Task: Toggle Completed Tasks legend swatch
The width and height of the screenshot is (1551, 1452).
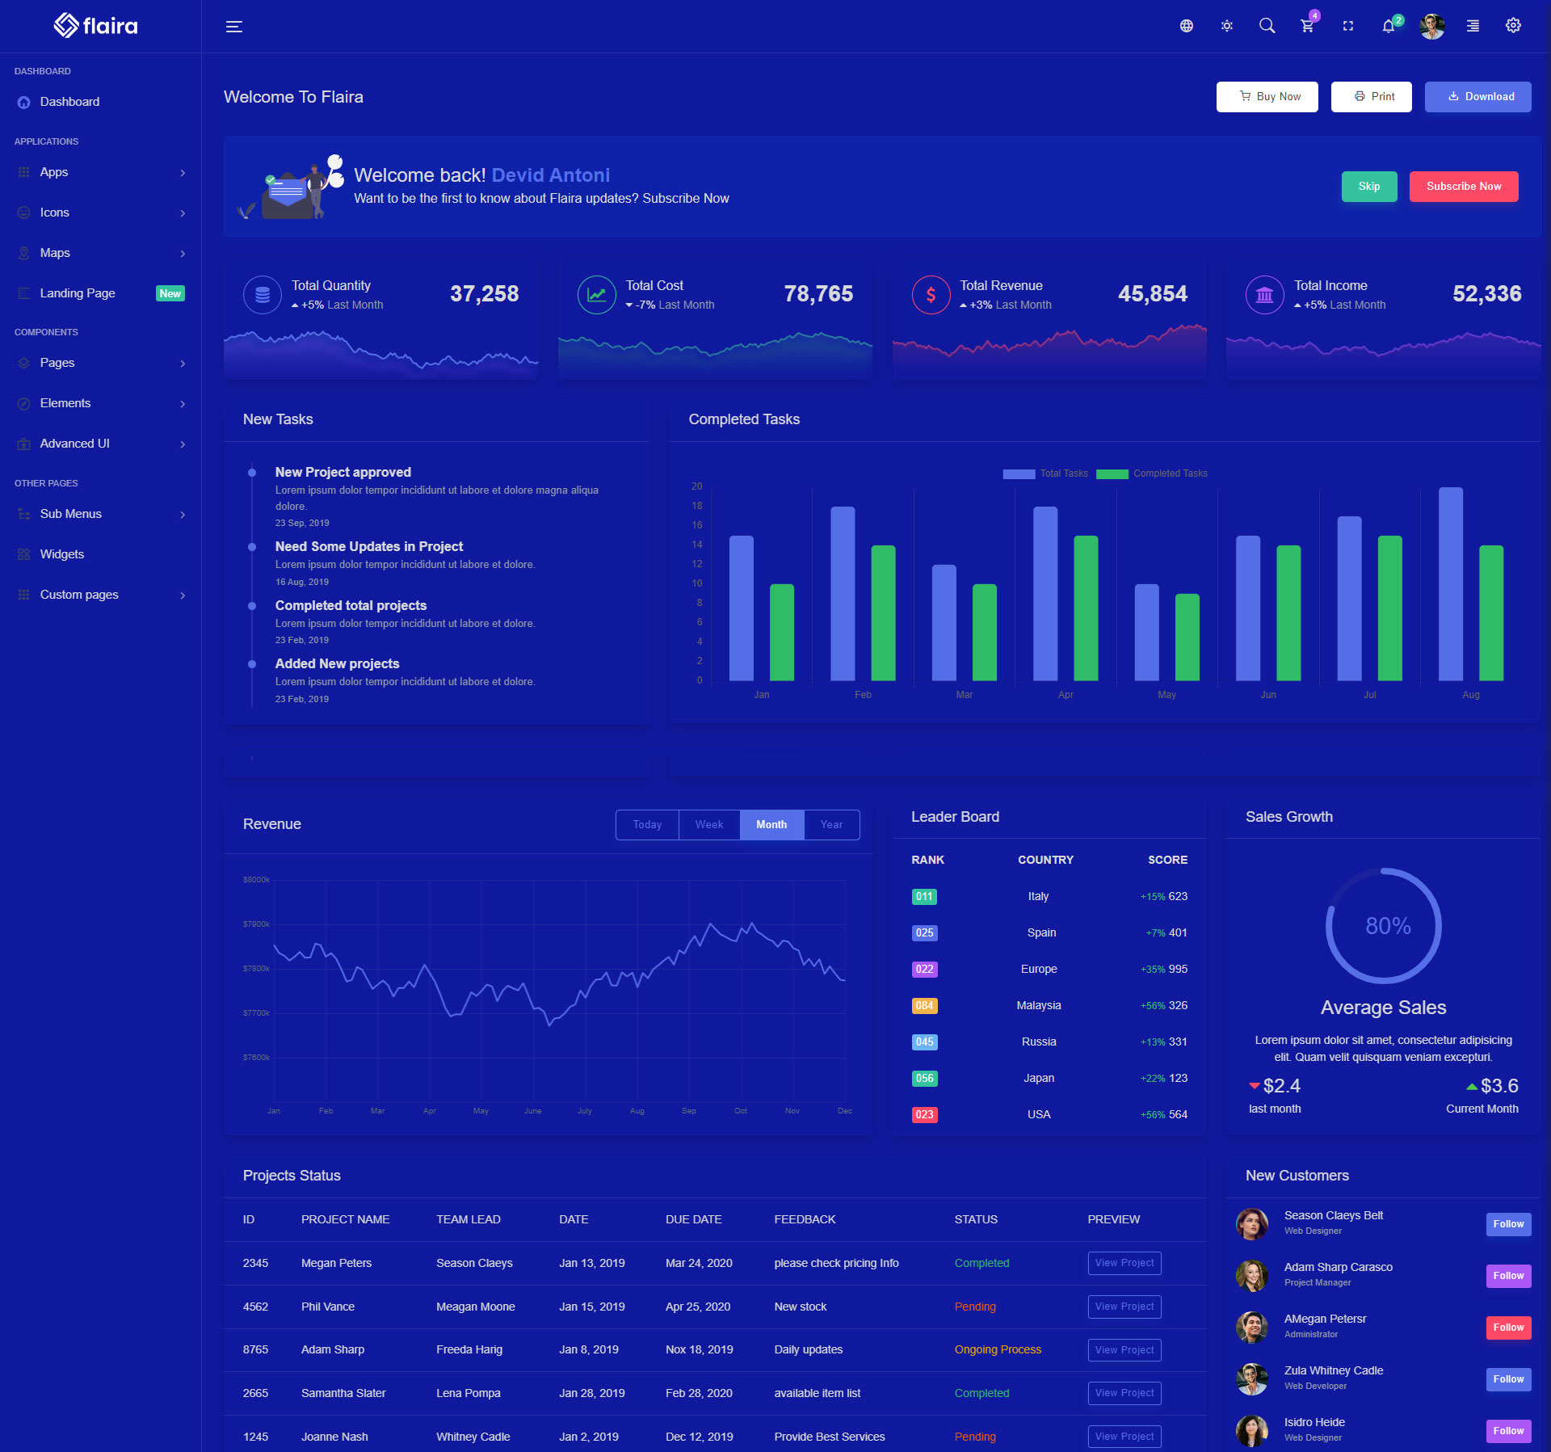Action: [x=1112, y=474]
